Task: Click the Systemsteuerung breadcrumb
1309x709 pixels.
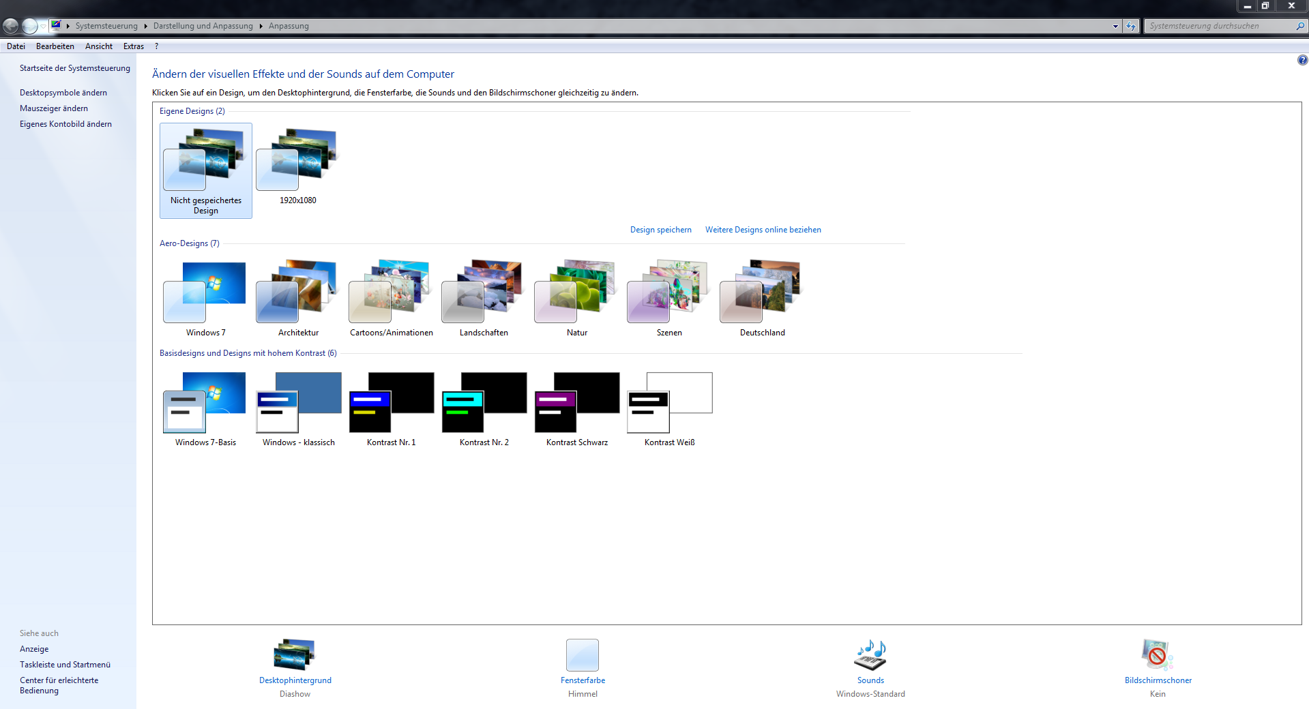Action: [x=106, y=26]
